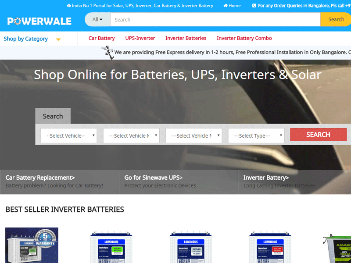Click the Shop Online for Batteries headline
Viewport: 351px width, 263px height.
click(x=178, y=75)
